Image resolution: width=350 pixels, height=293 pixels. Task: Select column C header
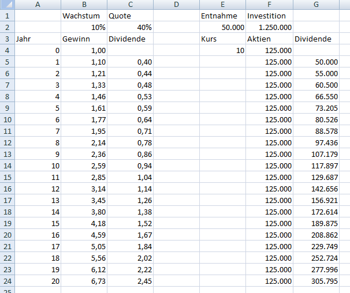[131, 5]
